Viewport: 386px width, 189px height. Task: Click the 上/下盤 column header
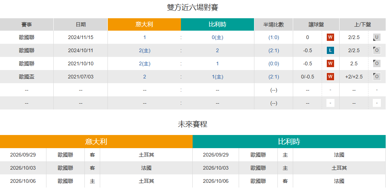[x=362, y=24]
